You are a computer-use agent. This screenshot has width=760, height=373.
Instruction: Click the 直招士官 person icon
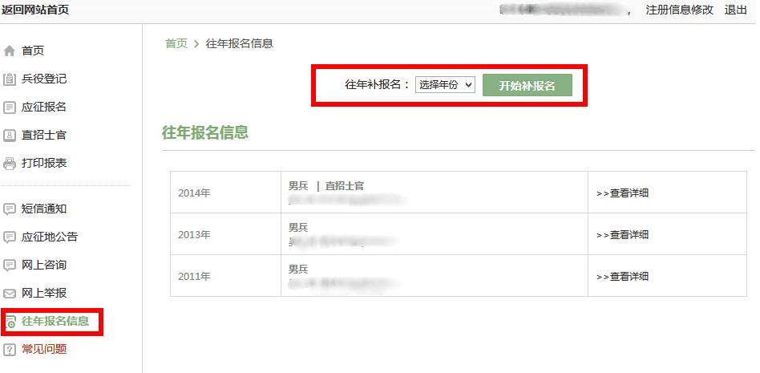[10, 136]
